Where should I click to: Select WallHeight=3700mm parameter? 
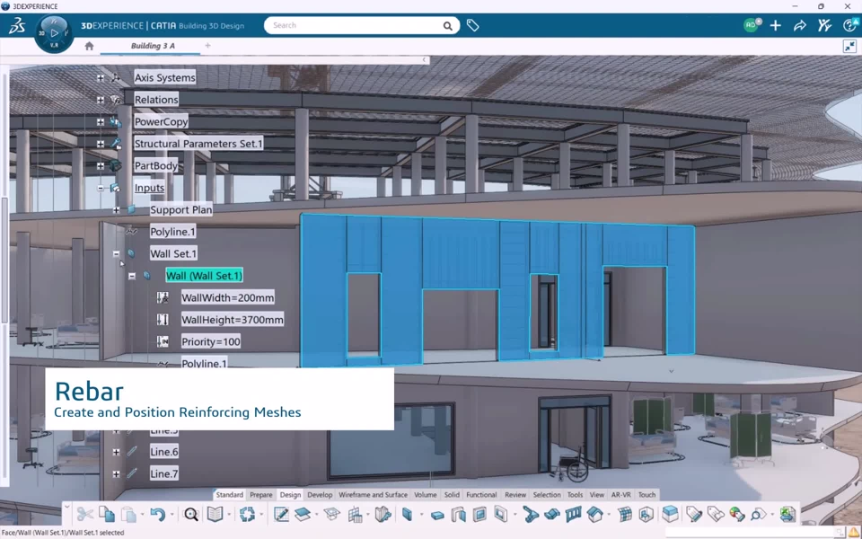click(233, 320)
